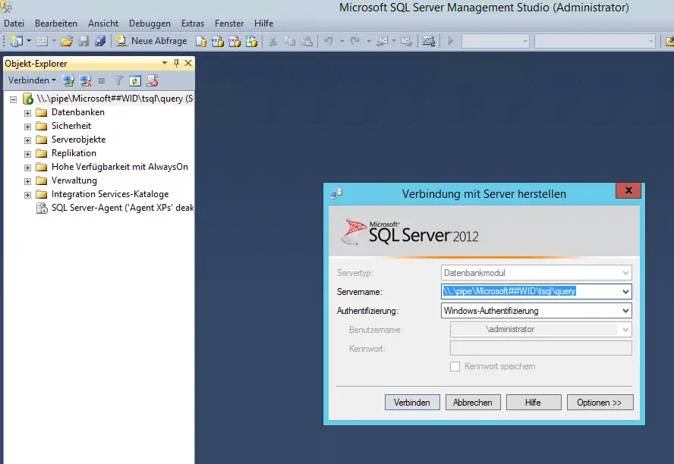
Task: Expand the Replikation folder
Action: [27, 154]
